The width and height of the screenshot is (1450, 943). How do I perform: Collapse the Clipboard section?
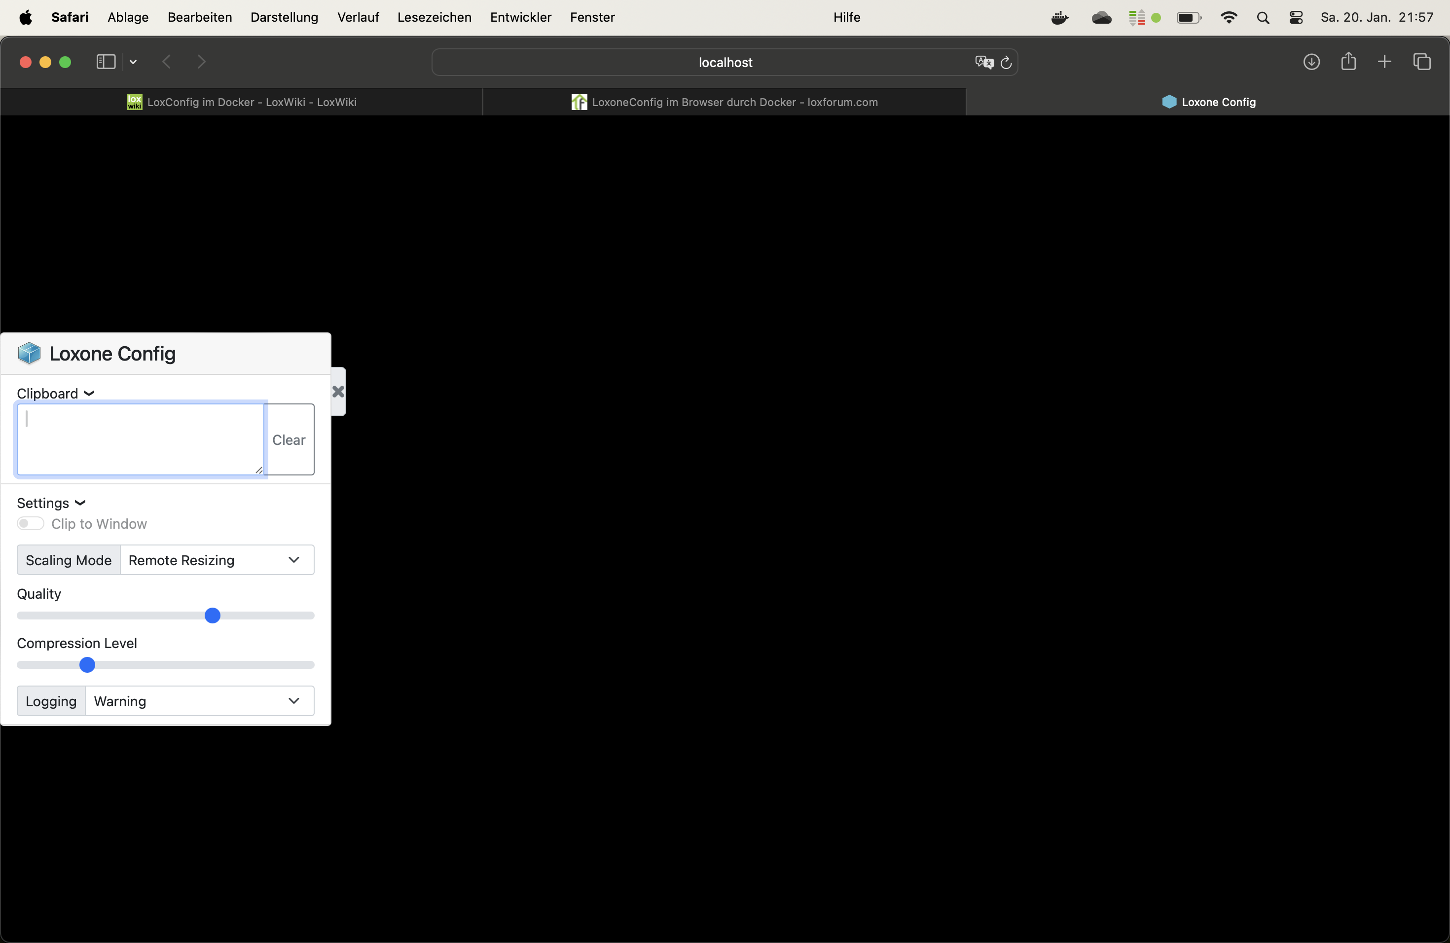[55, 394]
